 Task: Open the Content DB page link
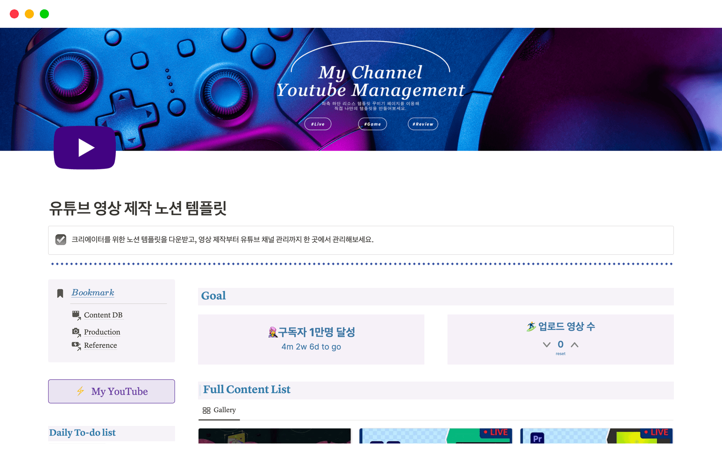pyautogui.click(x=103, y=315)
